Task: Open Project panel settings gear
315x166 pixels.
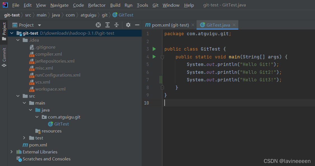Action: (x=128, y=25)
